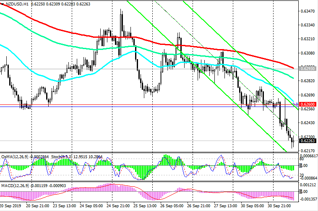Click the blue 0.0 Fibonacci level label
Viewport: 318px width, 211px height.
[x=295, y=104]
